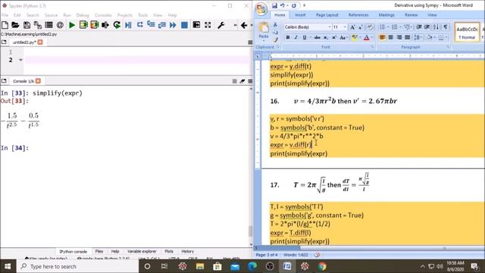Image resolution: width=485 pixels, height=273 pixels.
Task: Open the Bullets list dropdown arrow
Action: (388, 27)
